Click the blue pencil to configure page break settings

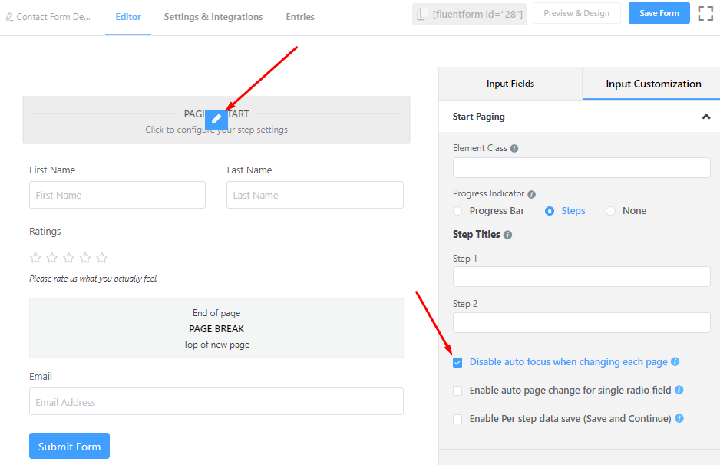(216, 120)
